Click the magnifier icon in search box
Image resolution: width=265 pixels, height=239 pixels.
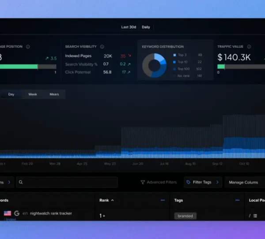point(21,182)
